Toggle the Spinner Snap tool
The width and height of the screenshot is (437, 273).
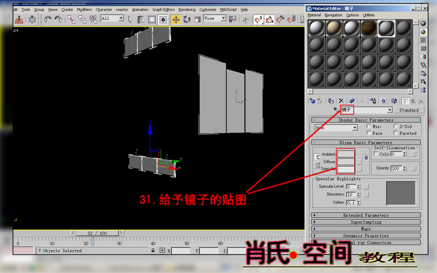(291, 19)
